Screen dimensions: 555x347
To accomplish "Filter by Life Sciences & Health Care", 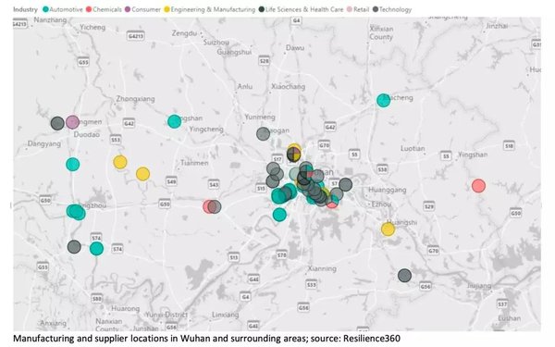I will [x=301, y=9].
